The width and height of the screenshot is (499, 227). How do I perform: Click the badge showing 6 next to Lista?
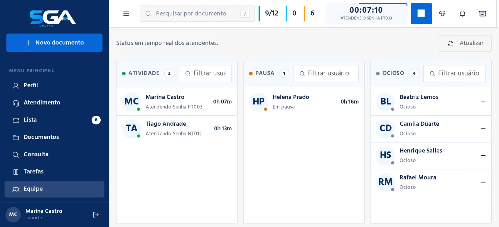click(x=96, y=120)
